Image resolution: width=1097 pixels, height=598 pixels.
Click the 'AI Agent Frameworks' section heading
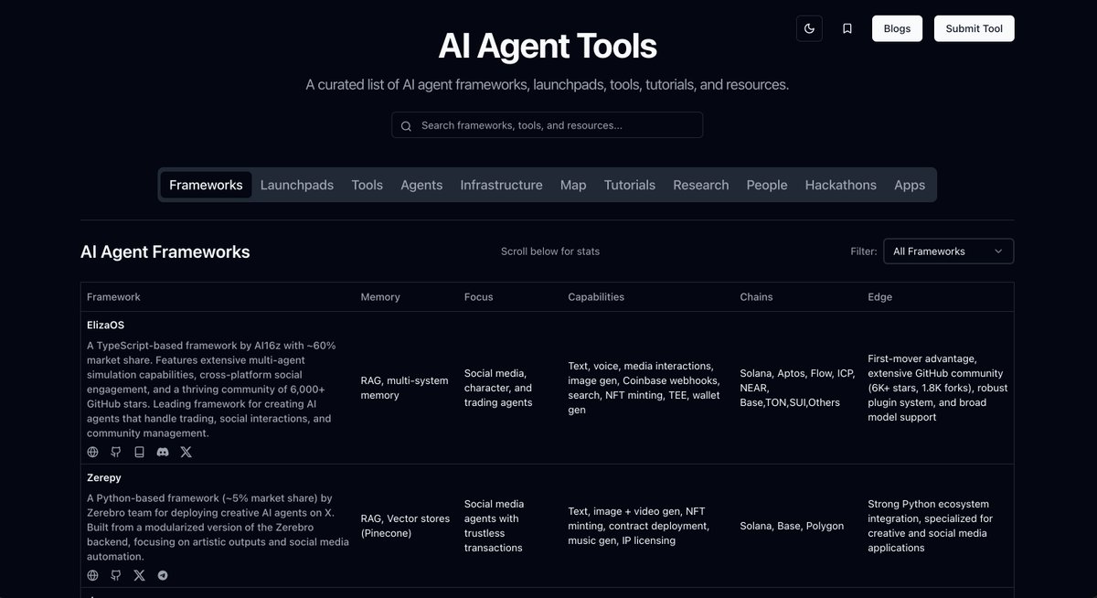pyautogui.click(x=165, y=251)
